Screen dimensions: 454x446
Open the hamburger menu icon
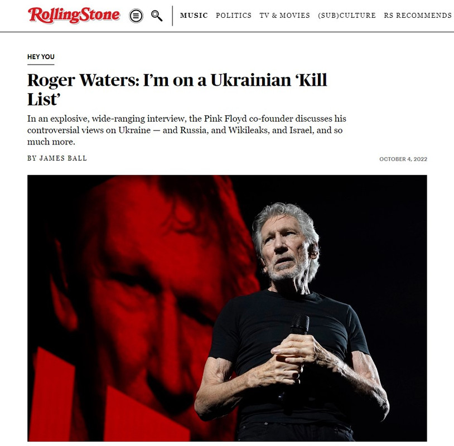[136, 16]
